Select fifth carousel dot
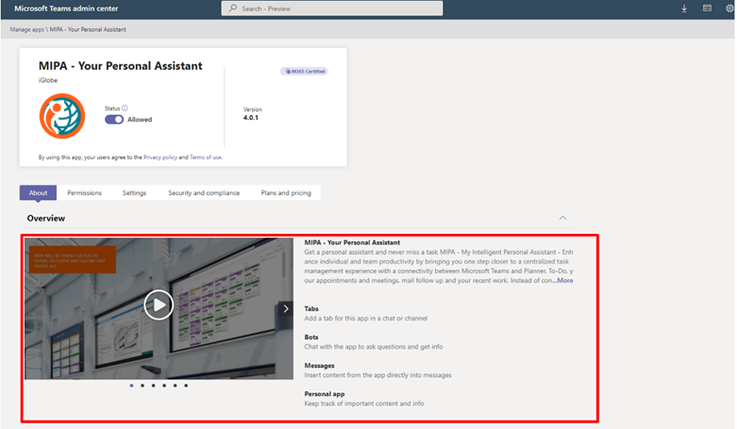The width and height of the screenshot is (737, 429). 175,386
